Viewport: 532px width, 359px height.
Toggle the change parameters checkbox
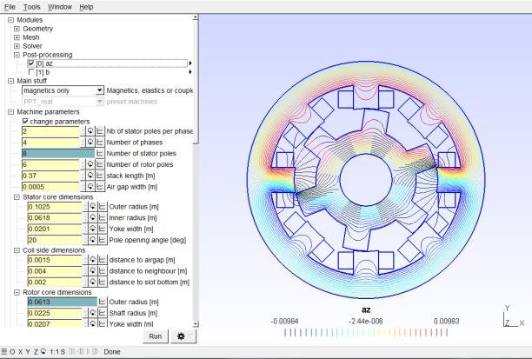coord(25,122)
